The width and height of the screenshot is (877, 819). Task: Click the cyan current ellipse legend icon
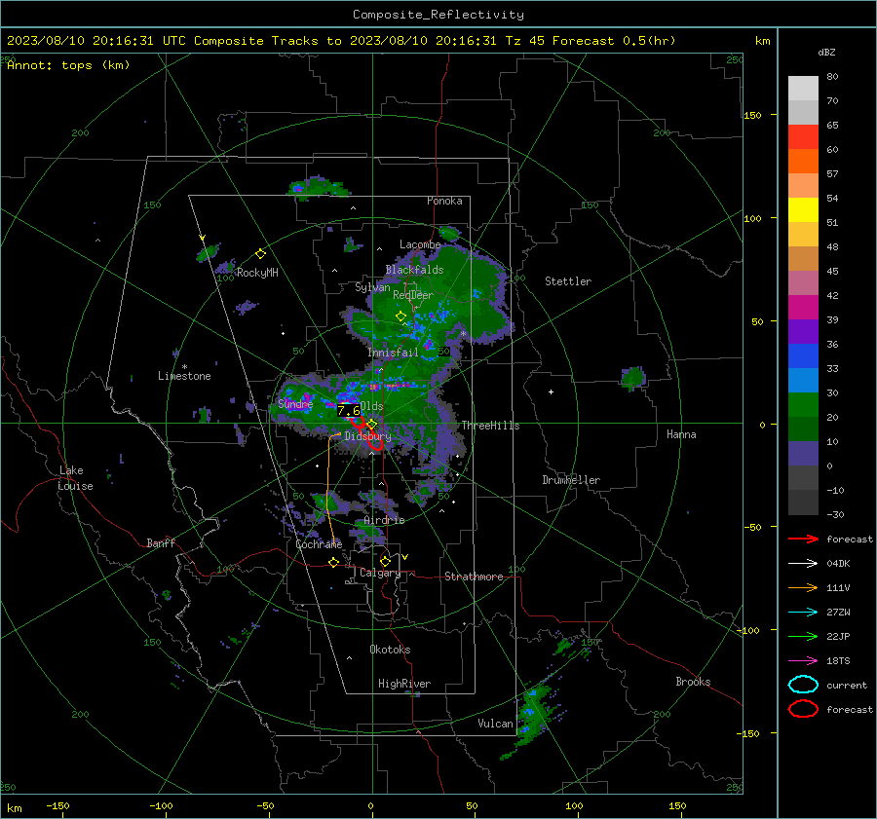pyautogui.click(x=803, y=685)
